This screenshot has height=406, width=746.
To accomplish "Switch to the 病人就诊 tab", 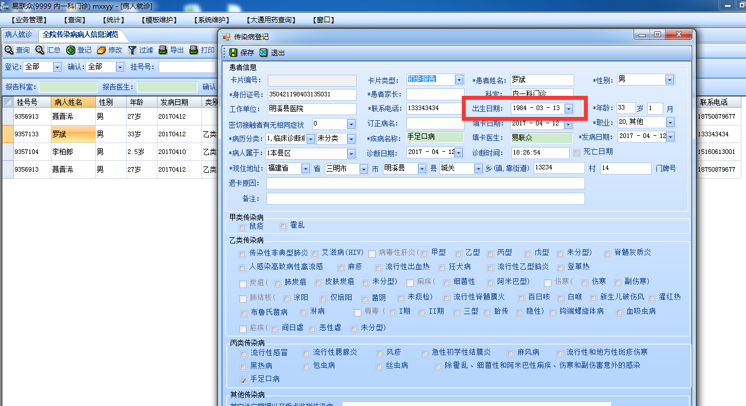I will [x=18, y=35].
